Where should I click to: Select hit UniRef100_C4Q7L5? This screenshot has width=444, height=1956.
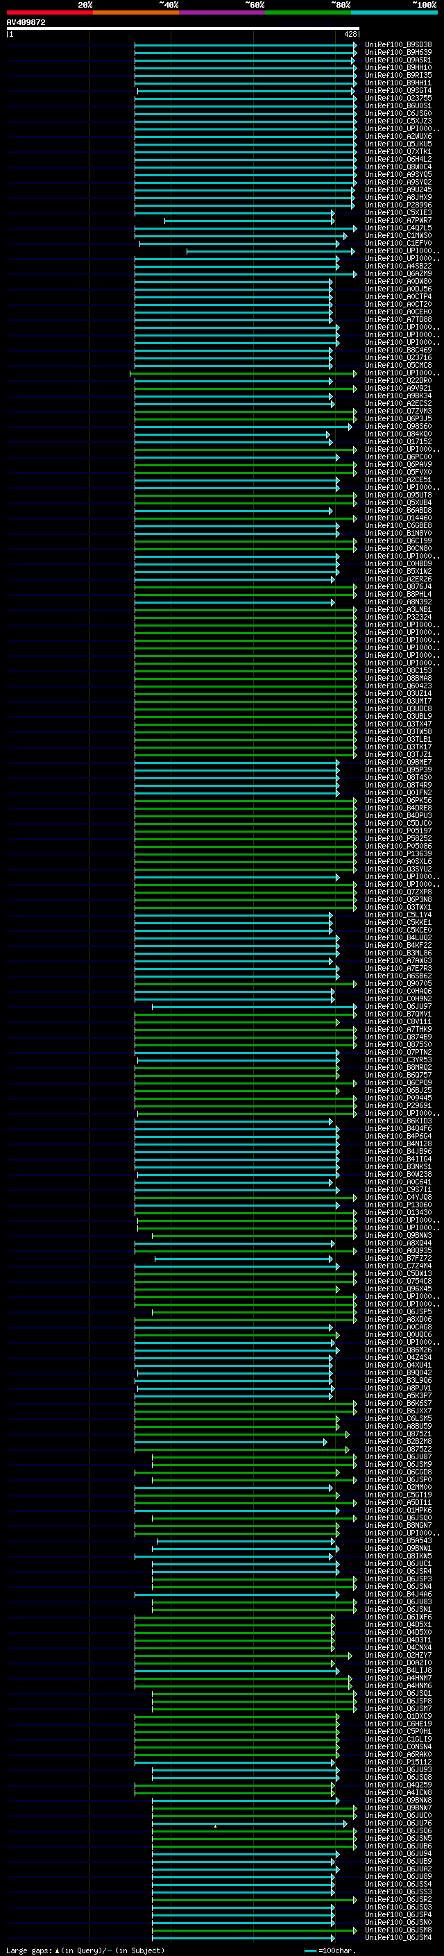pos(398,228)
